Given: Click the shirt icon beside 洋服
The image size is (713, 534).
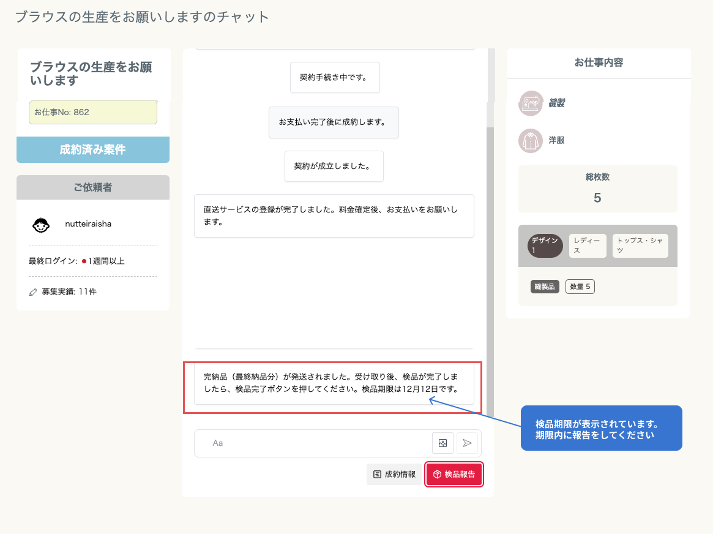Looking at the screenshot, I should [531, 141].
